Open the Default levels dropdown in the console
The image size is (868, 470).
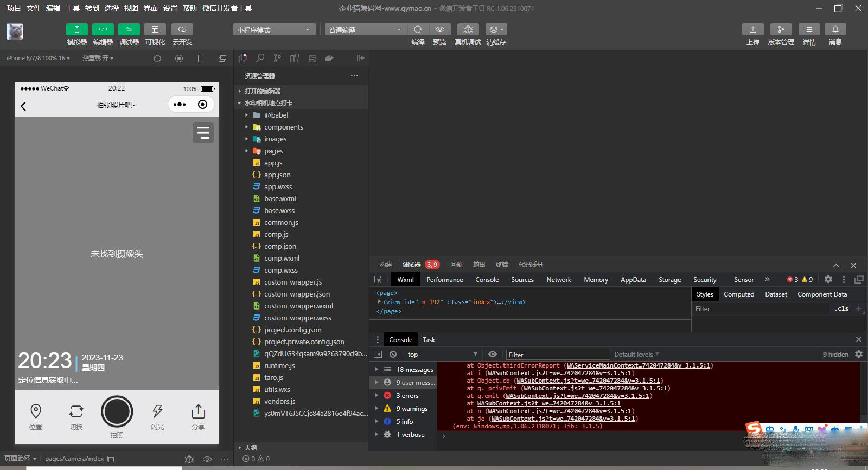(x=636, y=354)
